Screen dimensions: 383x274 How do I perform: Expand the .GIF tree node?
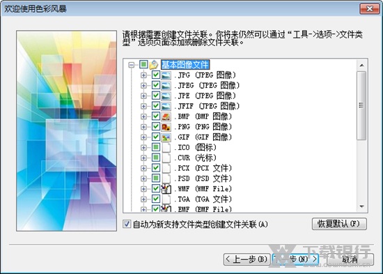[x=143, y=137]
